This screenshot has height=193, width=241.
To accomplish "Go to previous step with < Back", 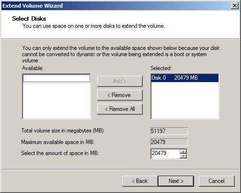I will click(140, 181).
